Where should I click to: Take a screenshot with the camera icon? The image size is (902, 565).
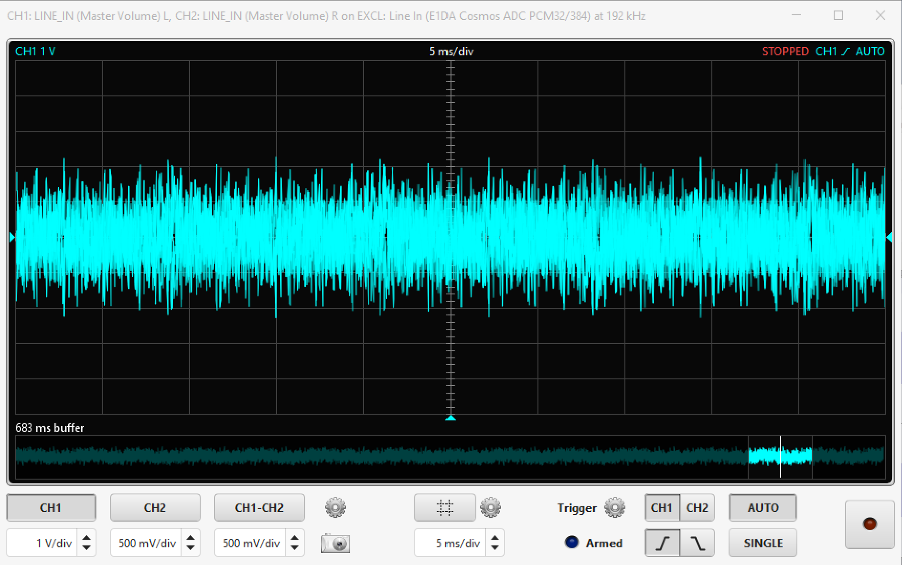pyautogui.click(x=335, y=543)
